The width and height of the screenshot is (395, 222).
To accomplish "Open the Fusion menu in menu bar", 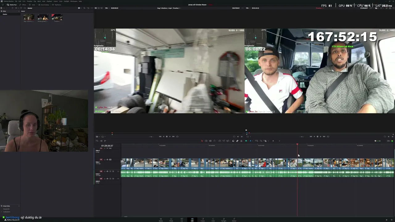I will tap(56, 1).
